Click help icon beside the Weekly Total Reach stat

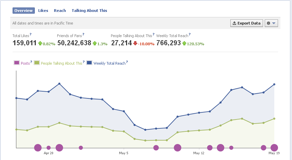[189, 34]
